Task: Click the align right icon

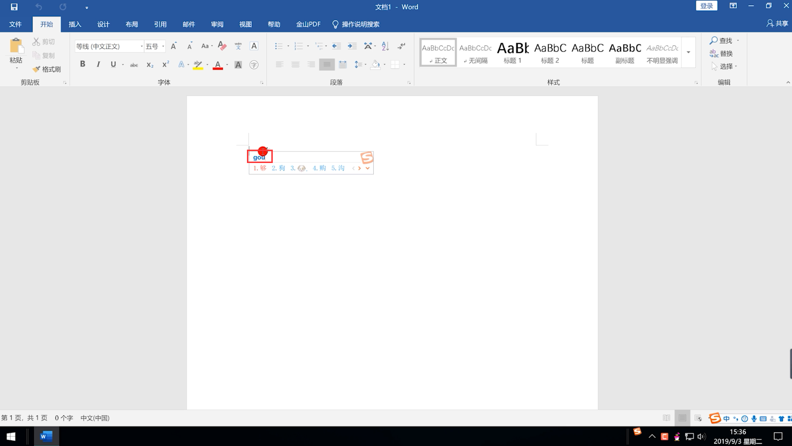Action: (311, 65)
